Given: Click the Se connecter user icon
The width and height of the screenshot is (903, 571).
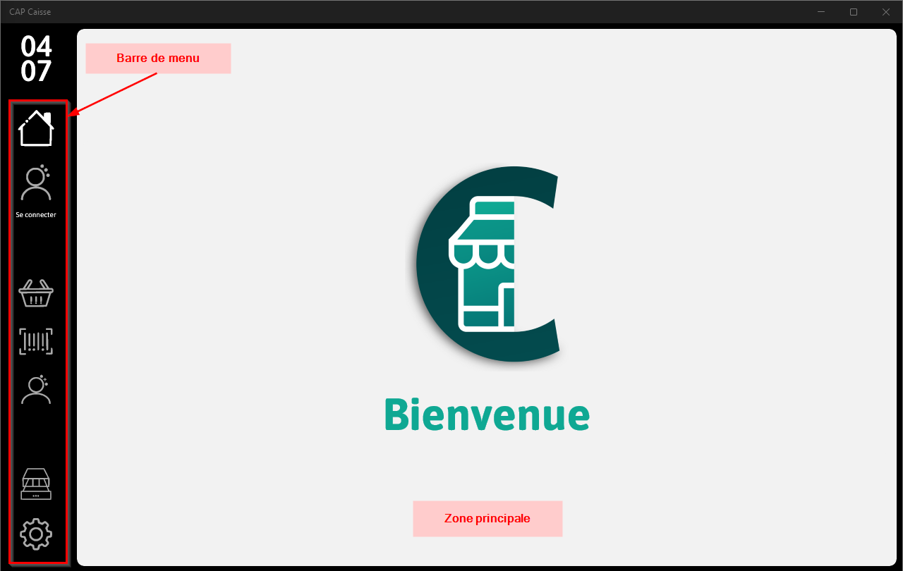Looking at the screenshot, I should point(36,183).
